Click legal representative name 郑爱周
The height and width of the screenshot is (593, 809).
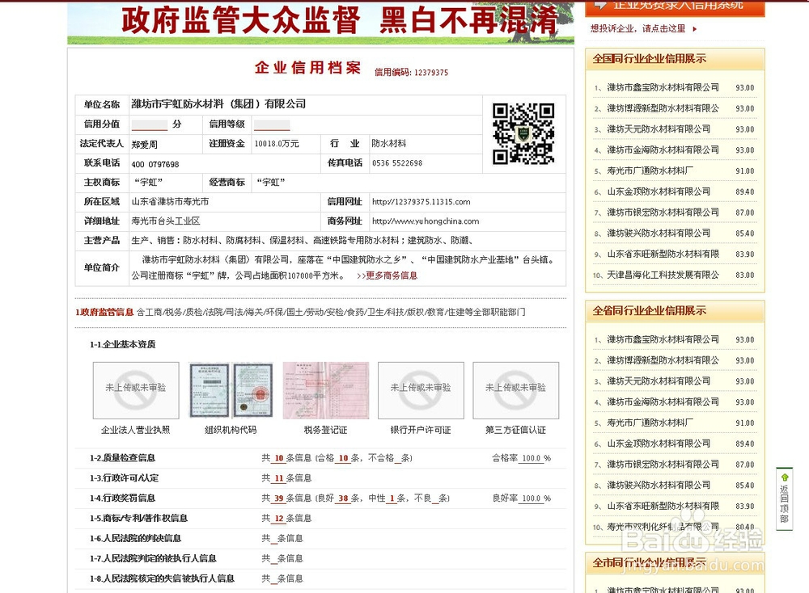point(145,145)
